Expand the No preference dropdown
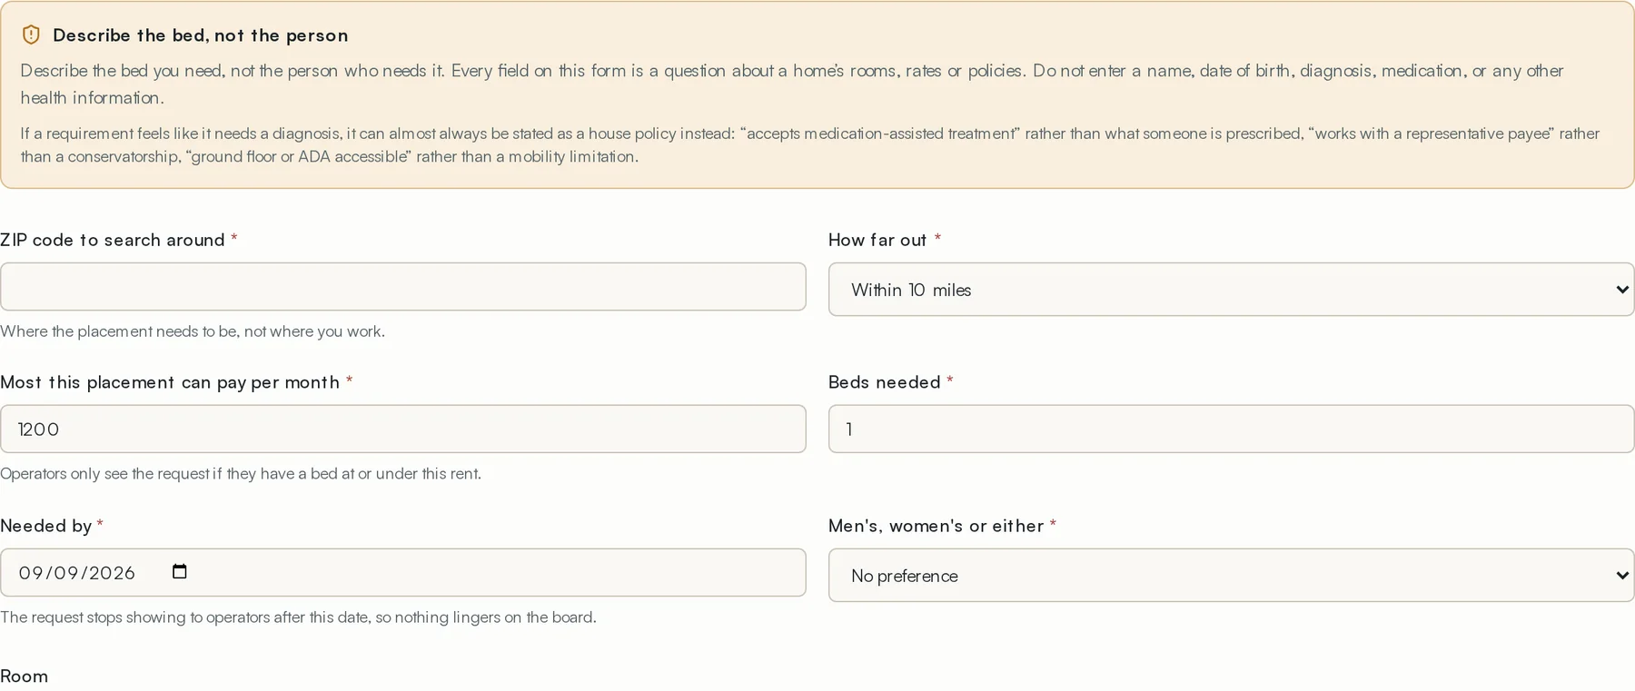 pyautogui.click(x=1231, y=575)
